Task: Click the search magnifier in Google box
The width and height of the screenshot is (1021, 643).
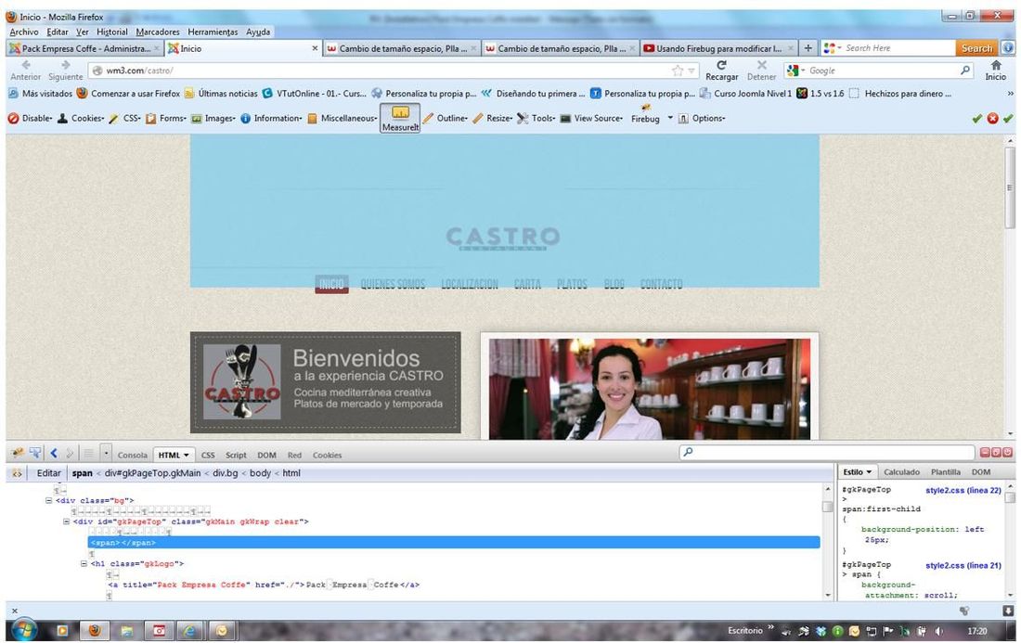Action: (965, 71)
